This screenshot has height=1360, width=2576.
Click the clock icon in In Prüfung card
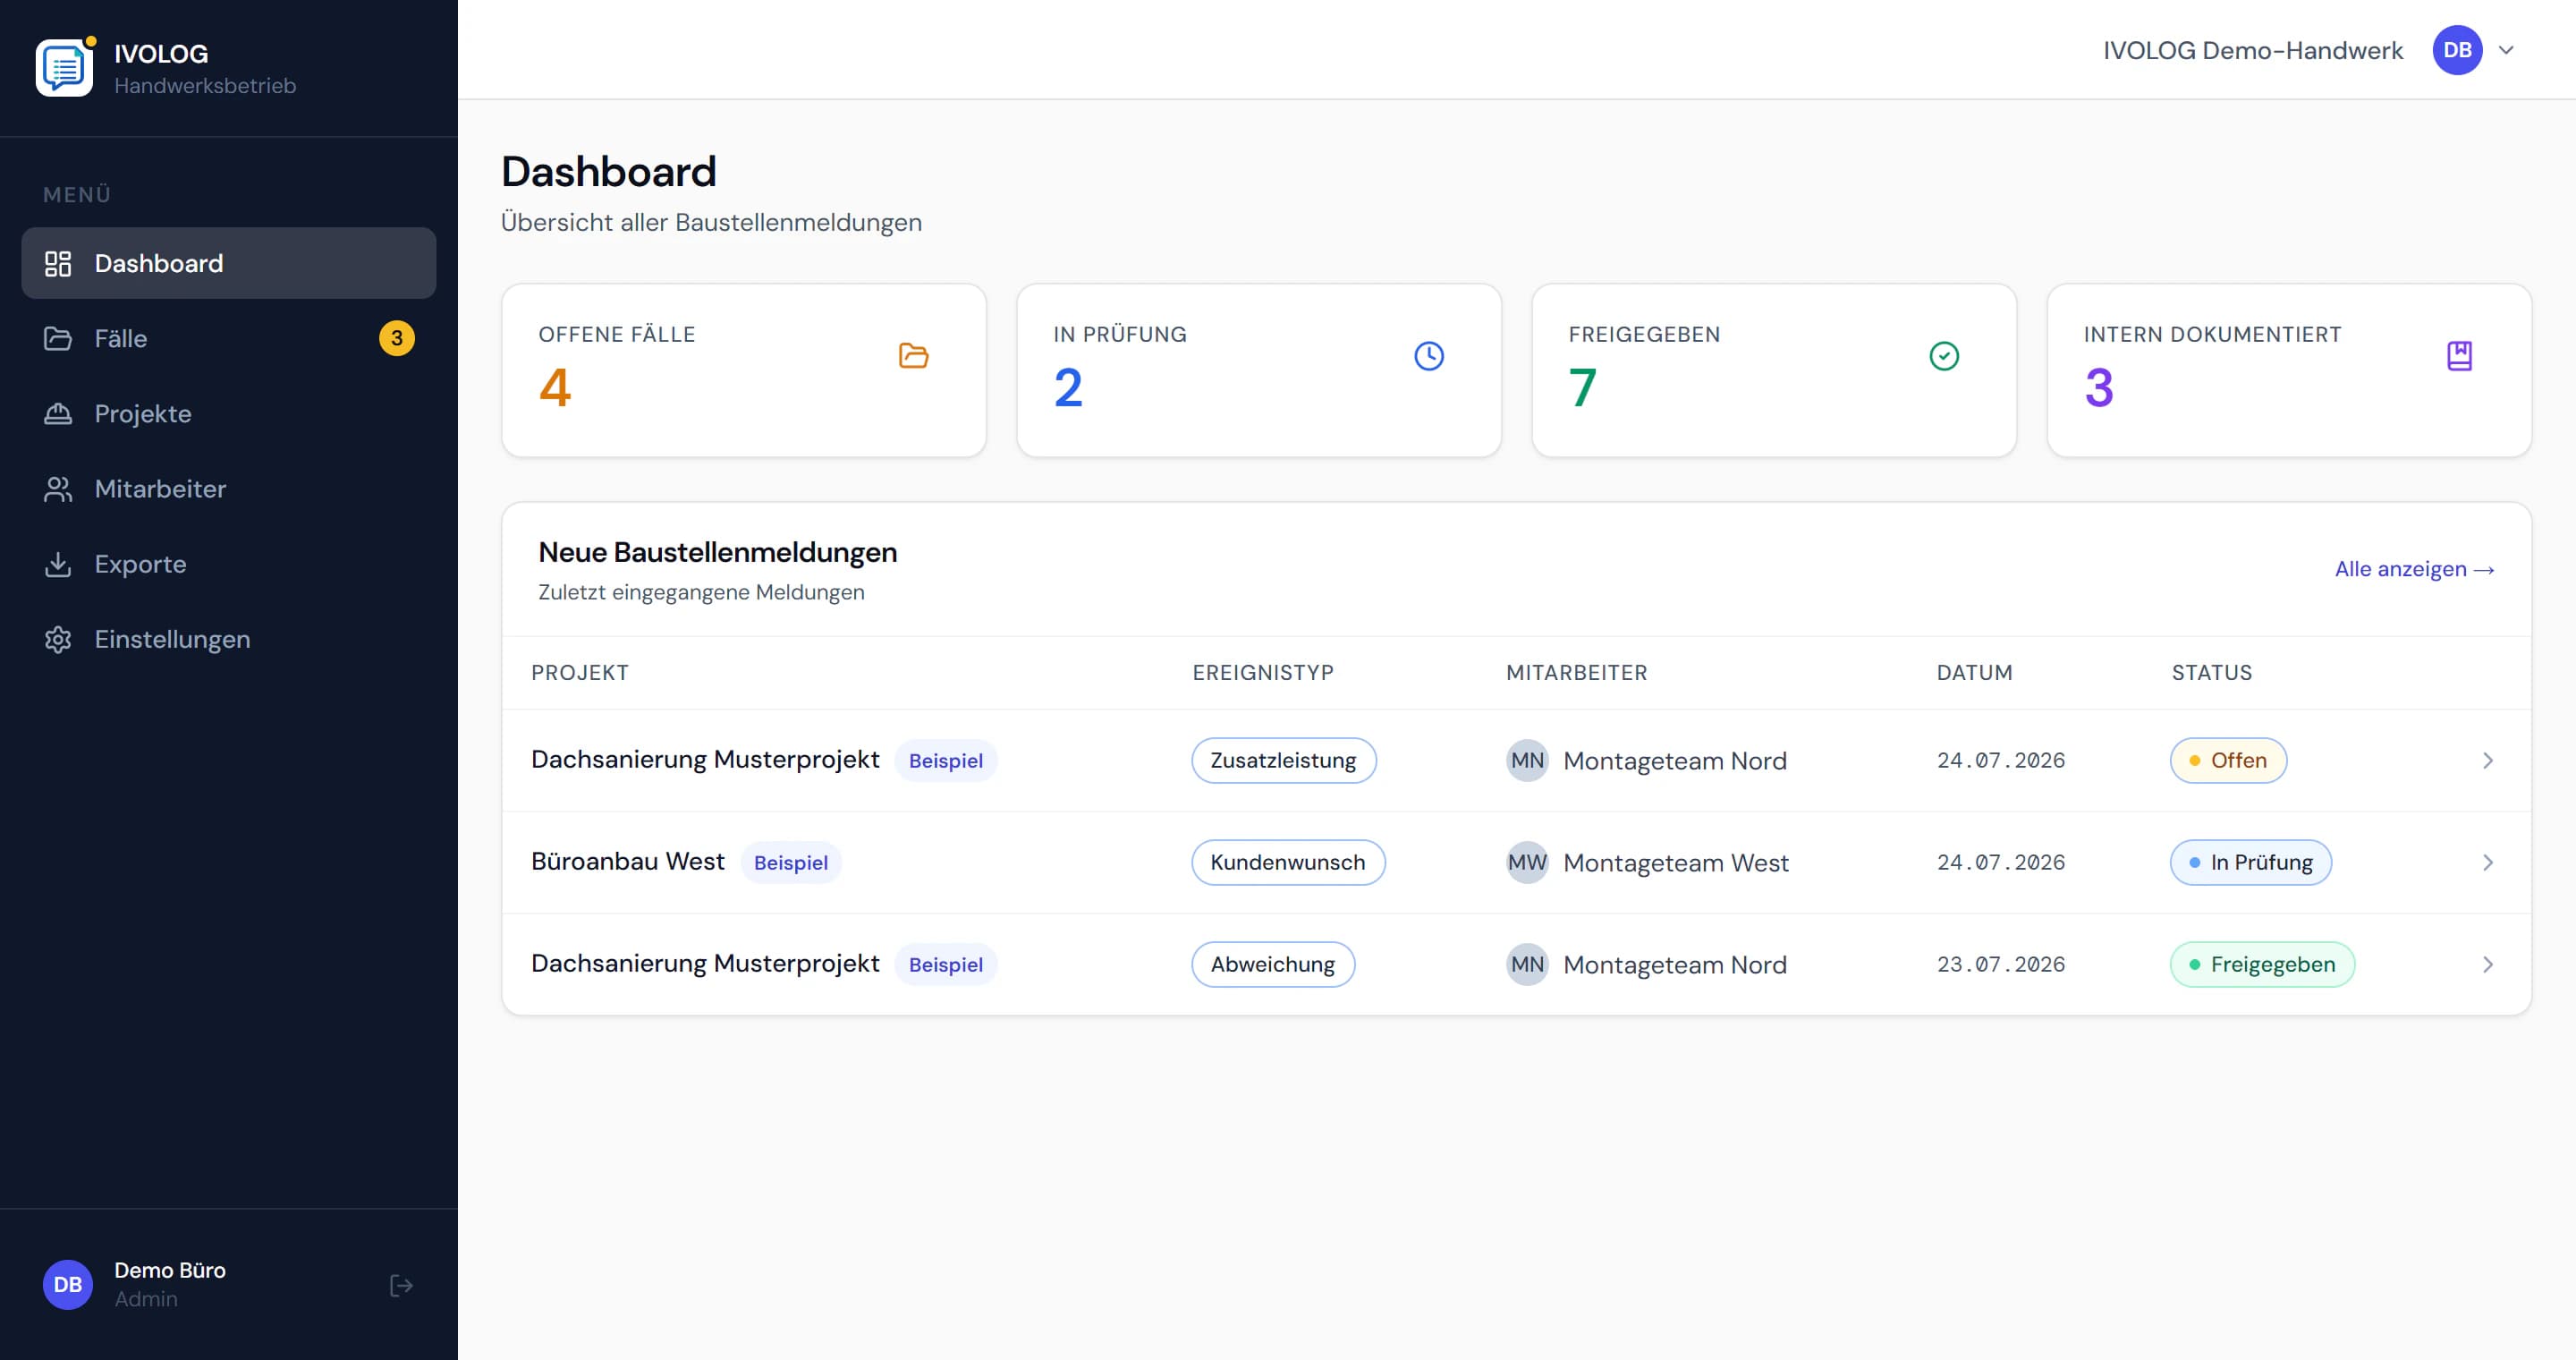1429,356
